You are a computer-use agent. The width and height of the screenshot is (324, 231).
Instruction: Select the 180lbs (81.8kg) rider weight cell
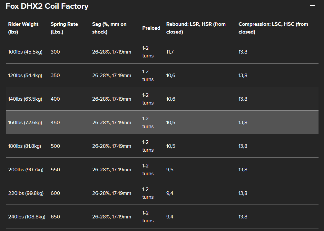click(x=25, y=146)
